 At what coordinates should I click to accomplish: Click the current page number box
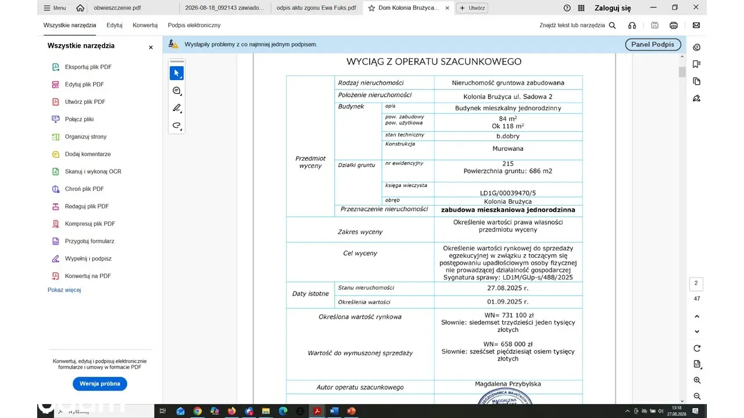pyautogui.click(x=697, y=284)
